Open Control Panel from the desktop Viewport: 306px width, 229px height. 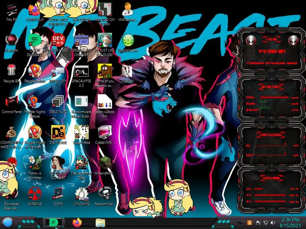click(x=12, y=102)
